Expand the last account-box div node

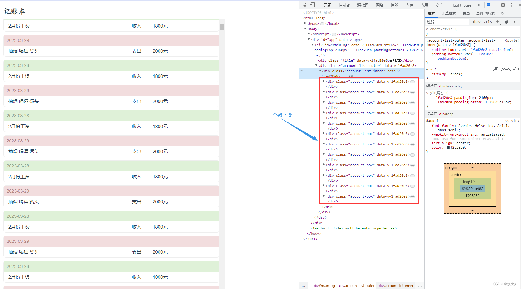(324, 196)
